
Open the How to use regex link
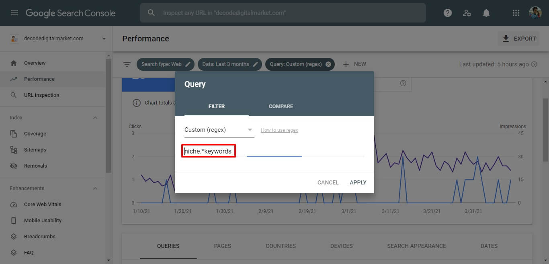[279, 130]
